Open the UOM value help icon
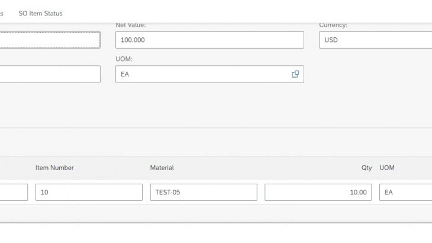The height and width of the screenshot is (243, 432). [x=295, y=74]
